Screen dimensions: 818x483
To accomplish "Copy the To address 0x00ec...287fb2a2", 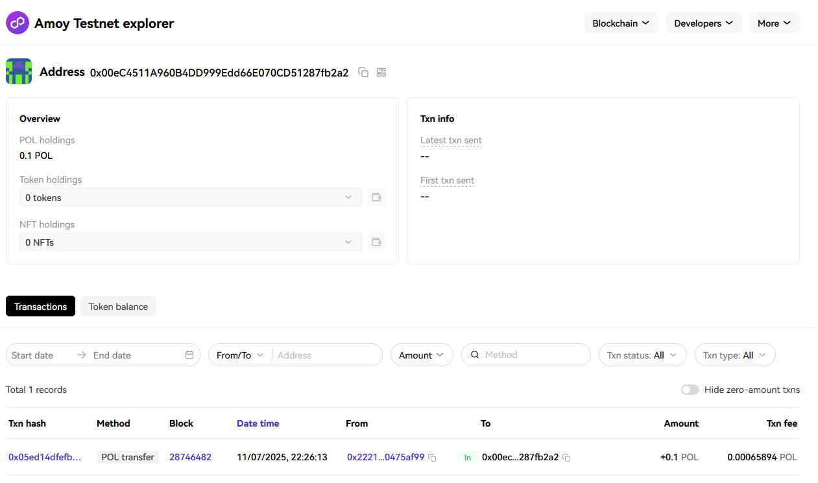I will point(566,458).
